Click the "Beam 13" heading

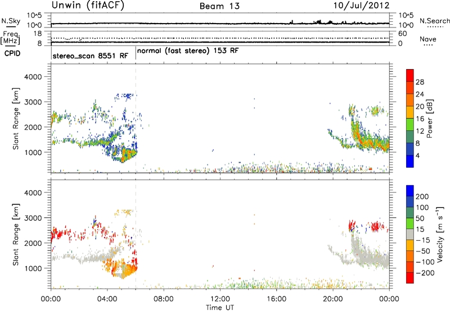[x=219, y=6]
